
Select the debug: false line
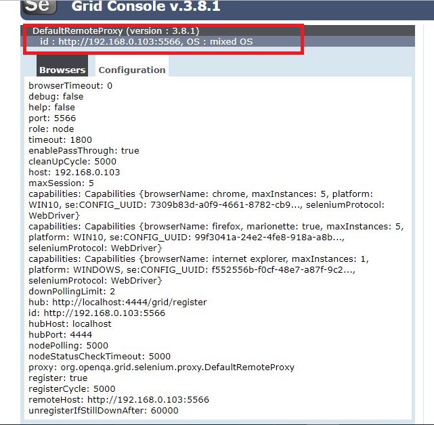[x=56, y=96]
